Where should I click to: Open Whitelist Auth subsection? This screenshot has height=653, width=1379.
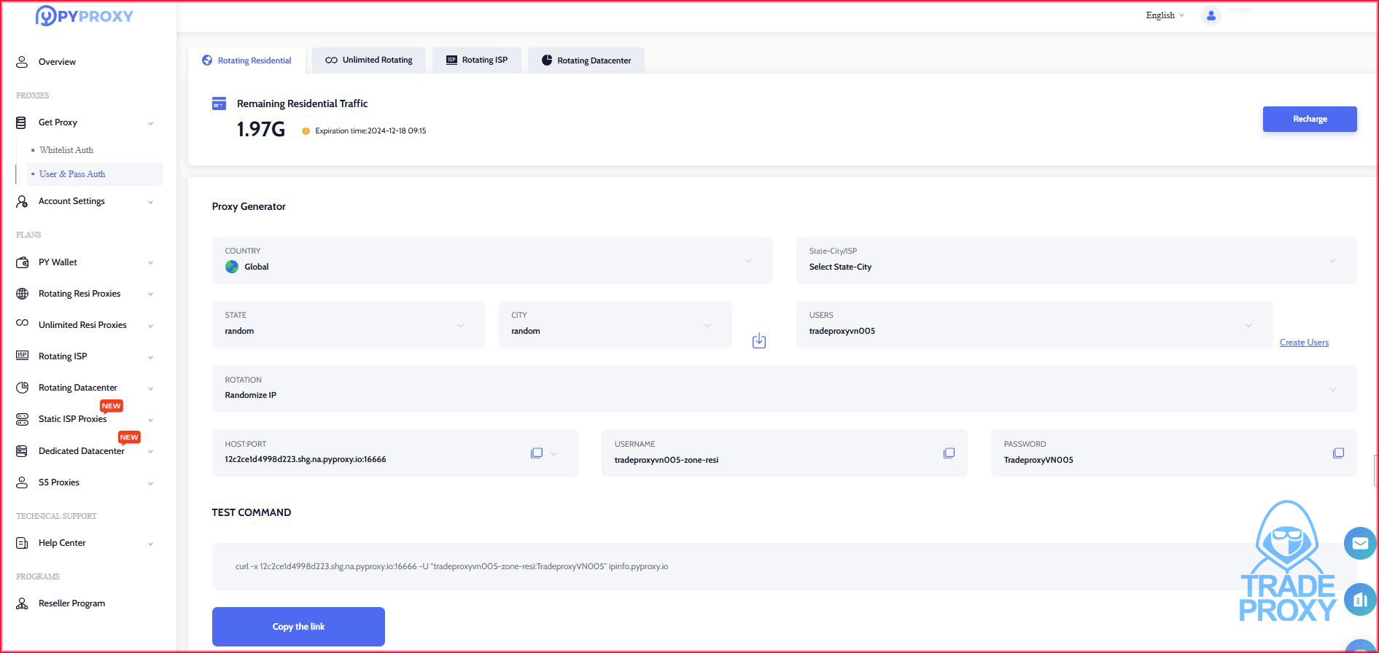[66, 150]
